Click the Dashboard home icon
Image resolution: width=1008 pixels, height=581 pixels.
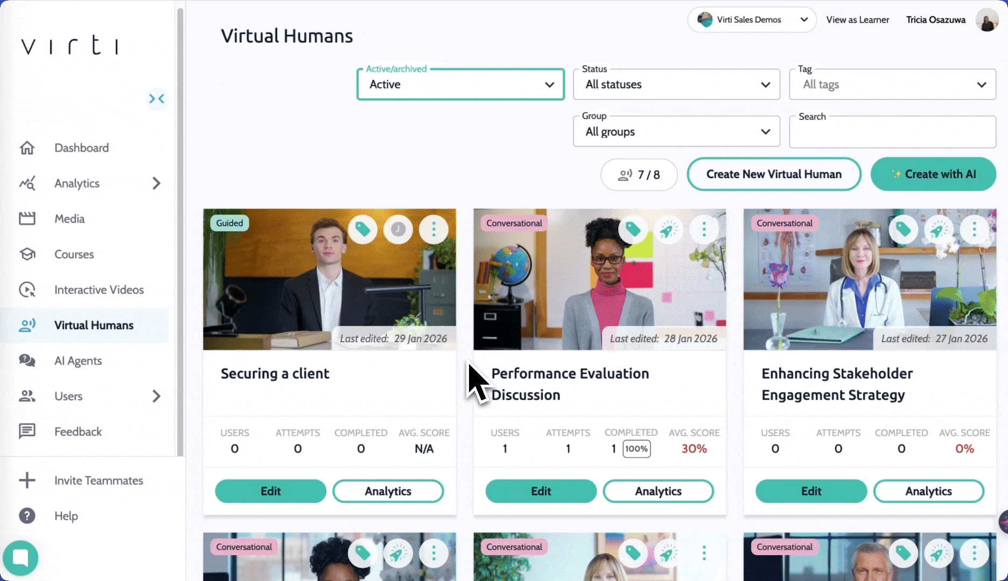click(27, 148)
